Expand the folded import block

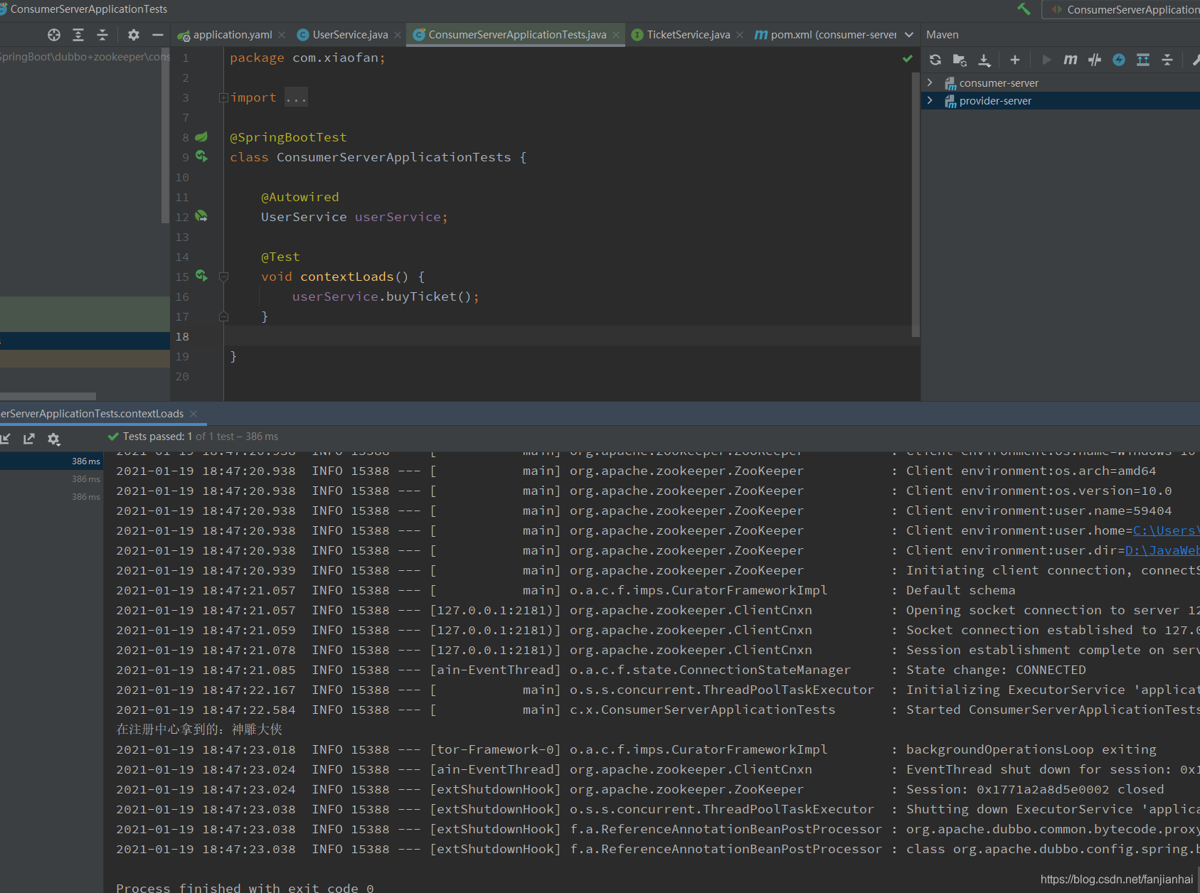(223, 97)
